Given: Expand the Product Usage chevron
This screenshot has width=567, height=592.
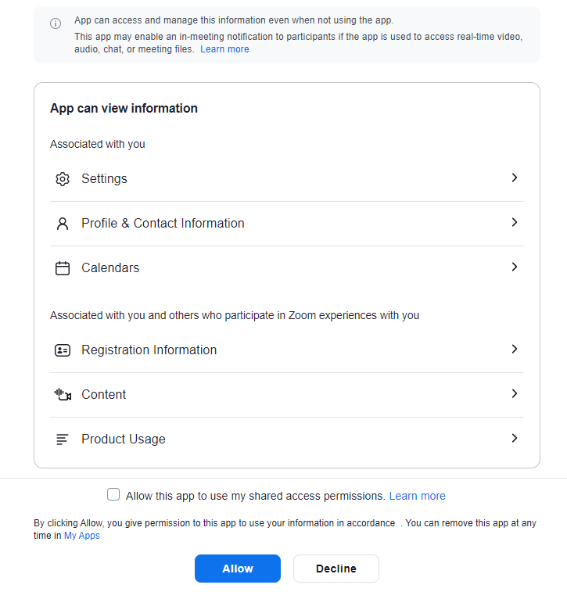Looking at the screenshot, I should tap(514, 439).
